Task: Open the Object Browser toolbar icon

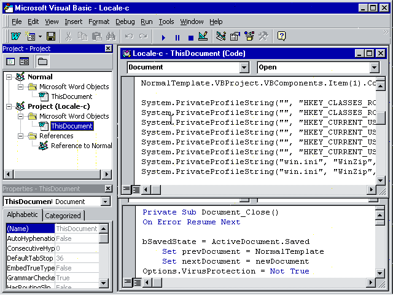Action: (249, 37)
